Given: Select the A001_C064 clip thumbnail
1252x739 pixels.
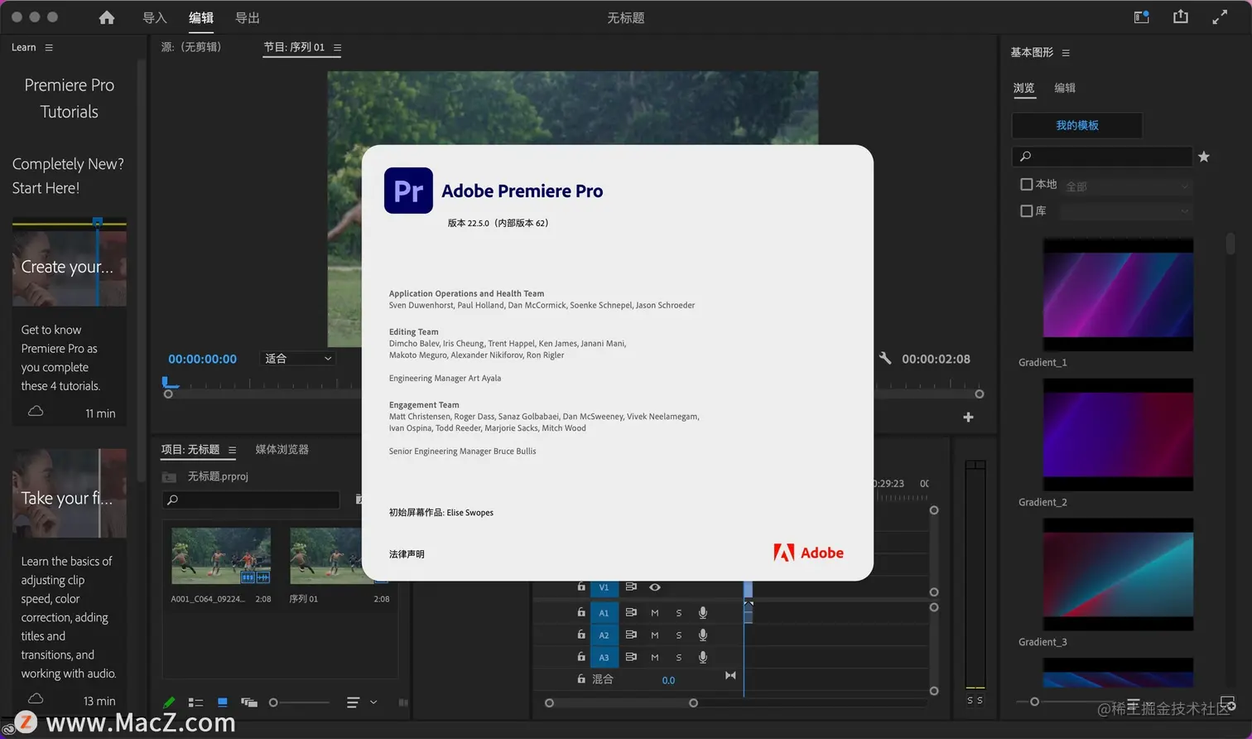Looking at the screenshot, I should (x=221, y=556).
